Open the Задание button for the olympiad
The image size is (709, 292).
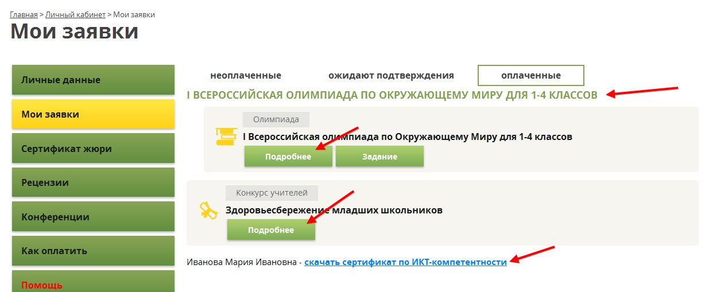click(x=379, y=157)
